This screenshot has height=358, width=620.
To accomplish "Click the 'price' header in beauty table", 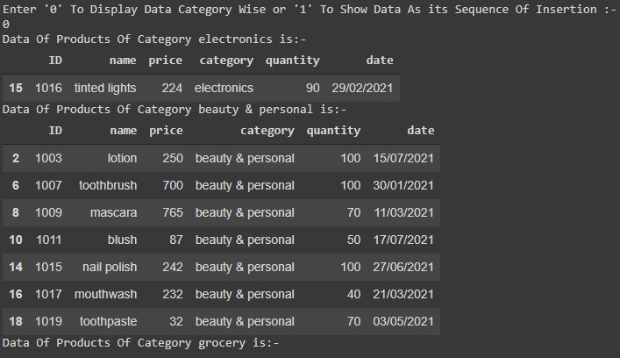I will point(166,131).
